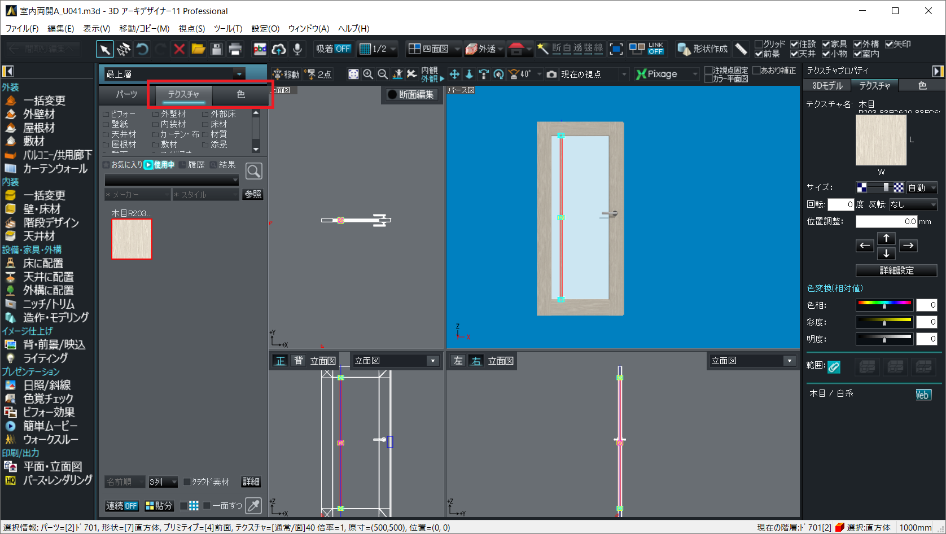
Task: Open the 表示(V) menu
Action: [97, 28]
